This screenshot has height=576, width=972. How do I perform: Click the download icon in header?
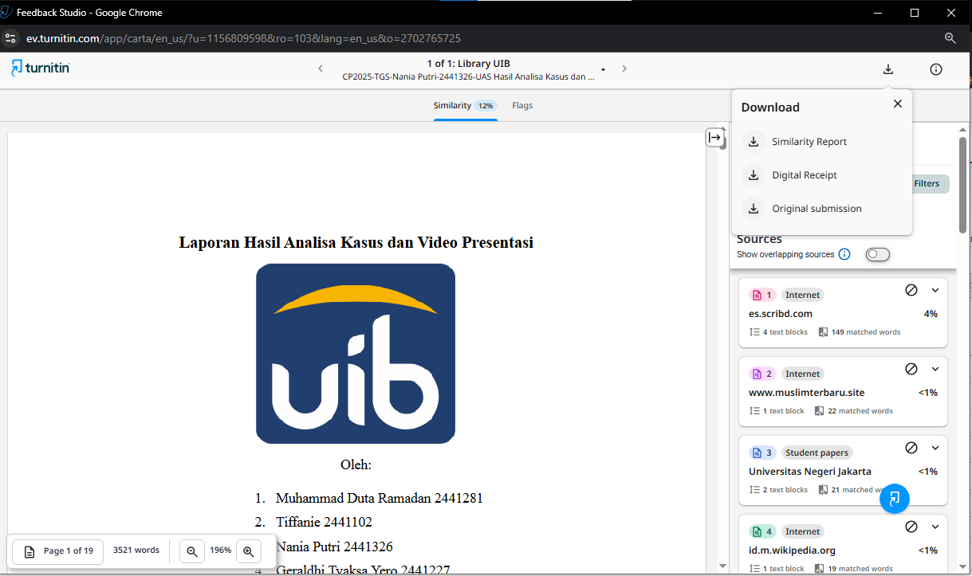888,69
